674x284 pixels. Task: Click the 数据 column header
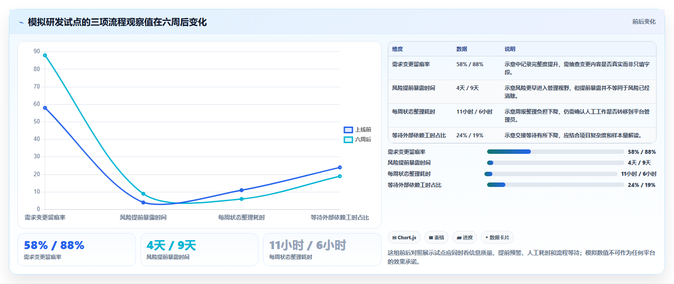pyautogui.click(x=462, y=49)
